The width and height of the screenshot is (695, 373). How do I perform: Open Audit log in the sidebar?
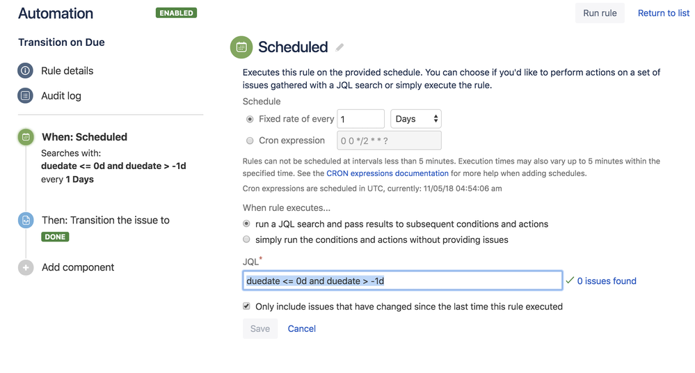61,96
